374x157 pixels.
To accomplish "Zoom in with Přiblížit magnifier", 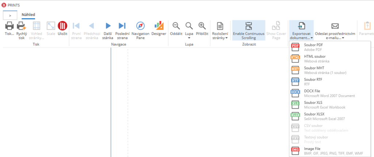I will tap(202, 26).
